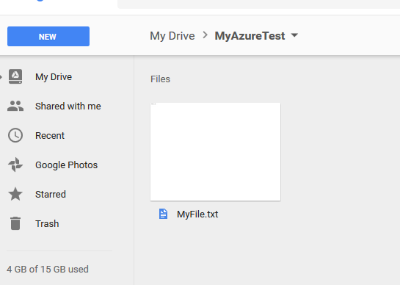
Task: Select the MyFile.txt preview thumbnail
Action: [215, 152]
